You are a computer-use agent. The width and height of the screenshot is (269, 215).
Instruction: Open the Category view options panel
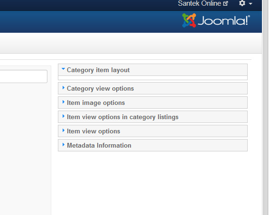click(153, 88)
